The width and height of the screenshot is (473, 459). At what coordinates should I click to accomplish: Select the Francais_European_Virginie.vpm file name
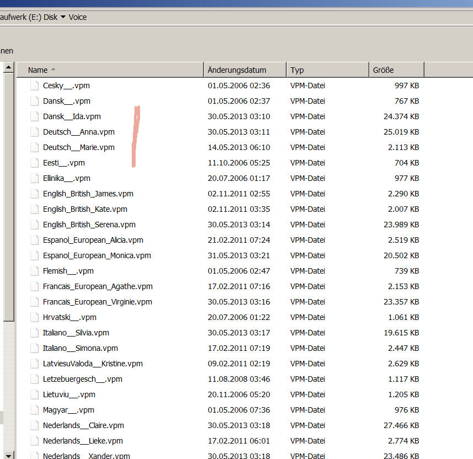[x=97, y=302]
